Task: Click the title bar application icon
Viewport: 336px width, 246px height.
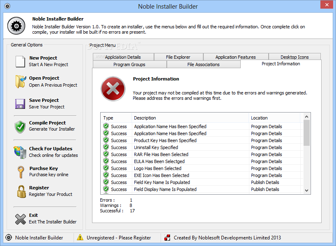Action: pos(7,6)
